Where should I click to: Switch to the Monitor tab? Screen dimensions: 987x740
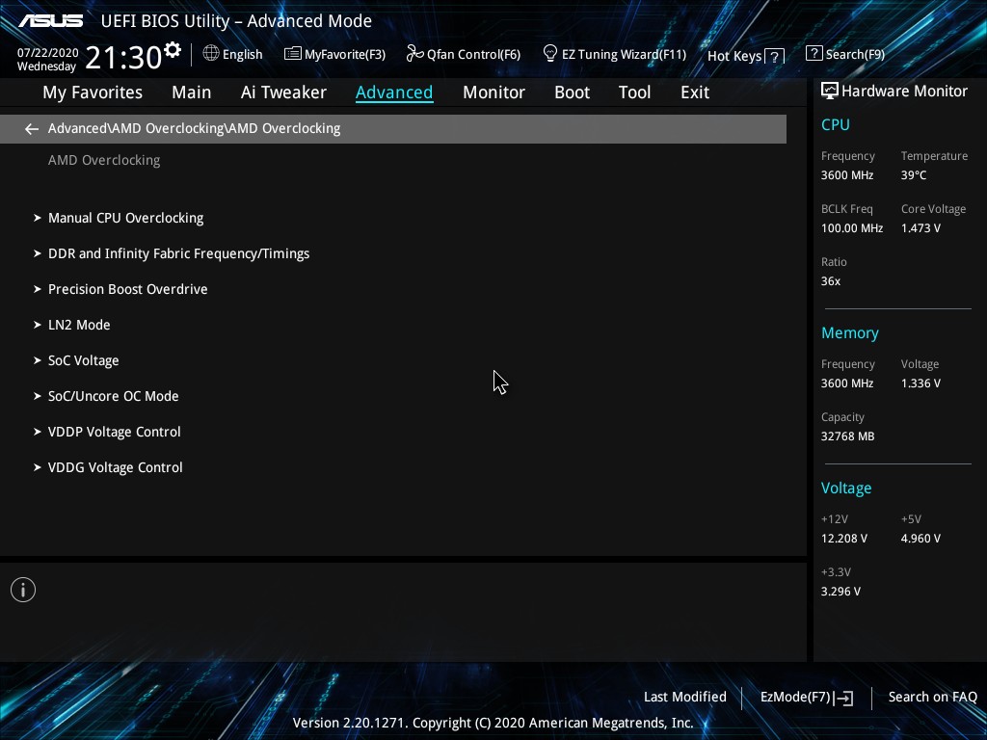pyautogui.click(x=493, y=92)
